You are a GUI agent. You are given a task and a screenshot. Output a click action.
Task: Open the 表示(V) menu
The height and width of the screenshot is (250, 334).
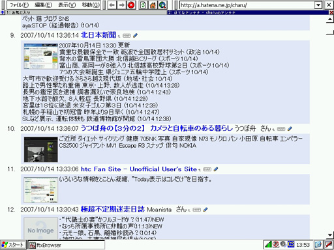tap(67, 5)
